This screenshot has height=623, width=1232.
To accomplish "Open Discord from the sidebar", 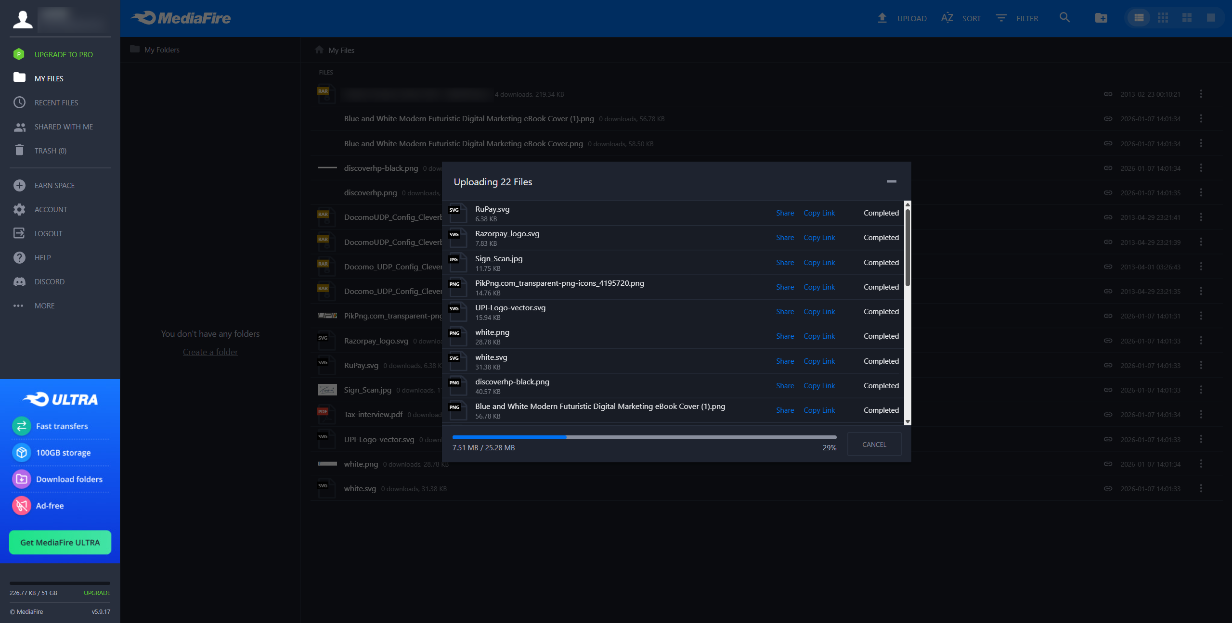I will pyautogui.click(x=51, y=281).
